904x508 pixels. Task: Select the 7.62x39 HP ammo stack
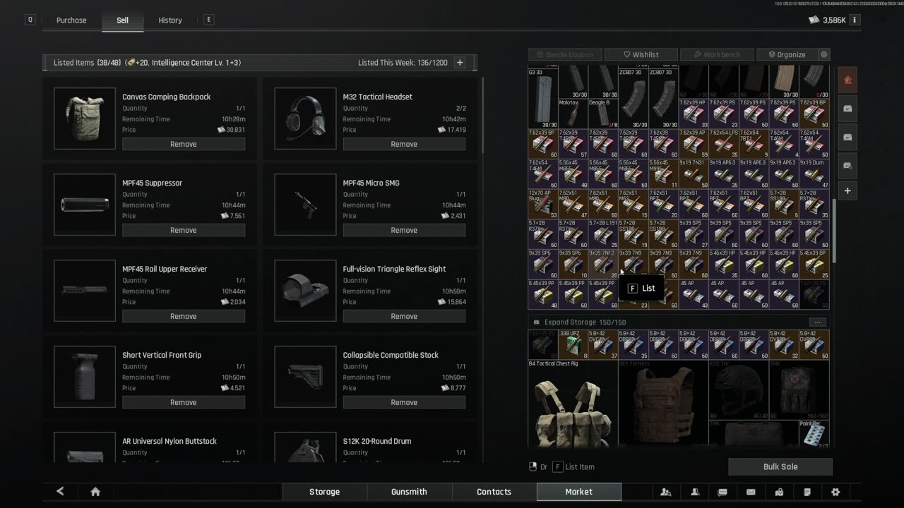pos(694,113)
